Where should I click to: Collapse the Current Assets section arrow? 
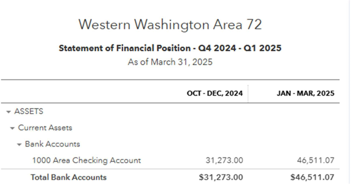12,128
